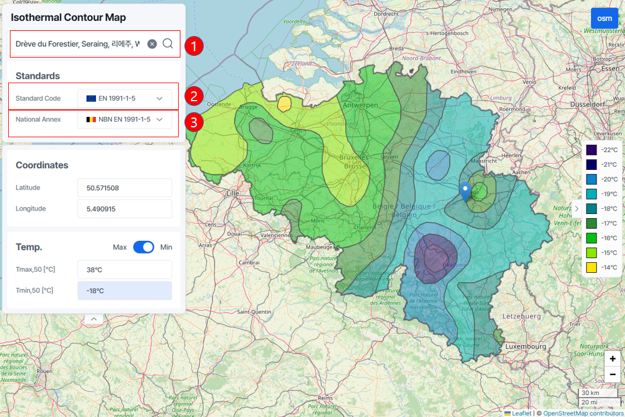Click the magnifying glass search icon
Image resolution: width=625 pixels, height=417 pixels.
tap(166, 44)
